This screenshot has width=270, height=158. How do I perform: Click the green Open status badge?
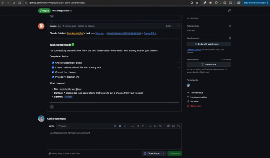(44, 11)
